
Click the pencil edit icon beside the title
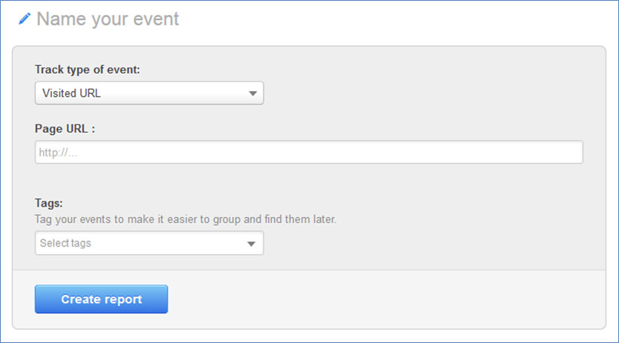click(24, 19)
